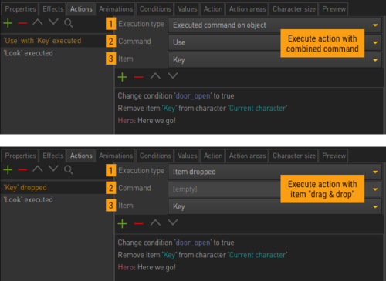The image size is (386, 281).
Task: Select Actions tab in bottom panel
Action: (81, 156)
